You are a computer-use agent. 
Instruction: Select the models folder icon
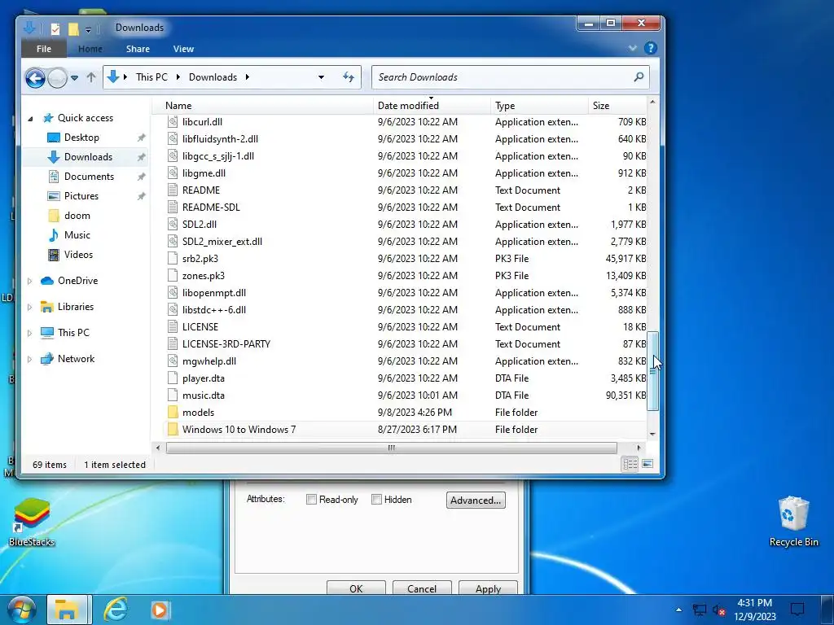173,413
